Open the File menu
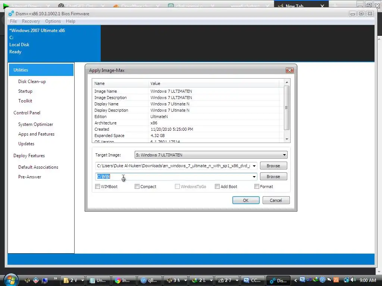This screenshot has height=286, width=382. (13, 21)
